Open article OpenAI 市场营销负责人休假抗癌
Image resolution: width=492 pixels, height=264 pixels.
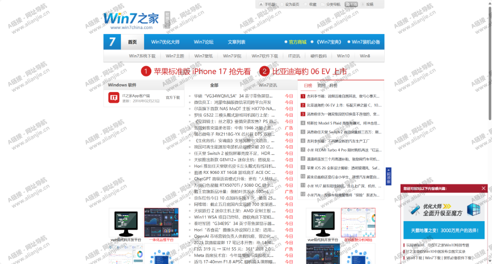pyautogui.click(x=235, y=236)
